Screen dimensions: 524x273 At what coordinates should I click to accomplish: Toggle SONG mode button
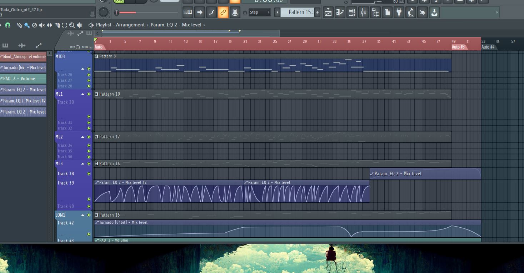118,1
